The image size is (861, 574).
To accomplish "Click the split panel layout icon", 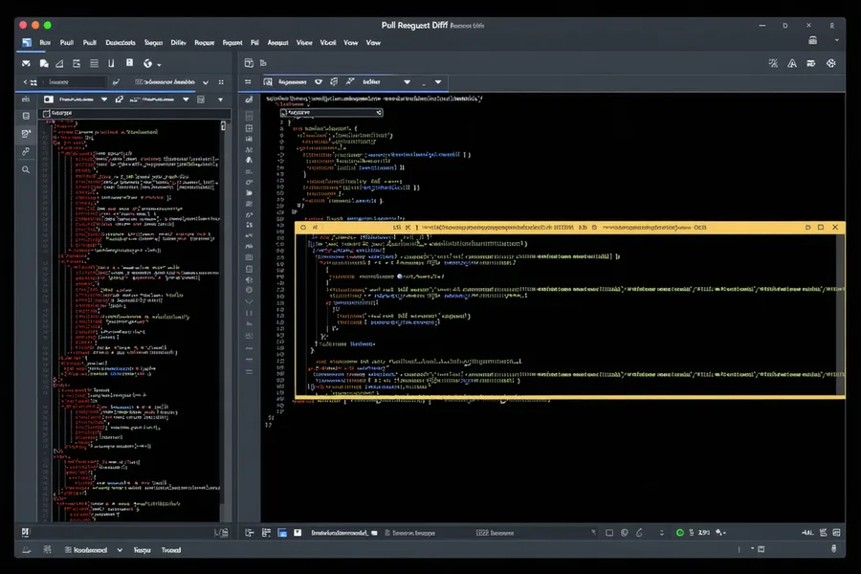I will [x=249, y=63].
